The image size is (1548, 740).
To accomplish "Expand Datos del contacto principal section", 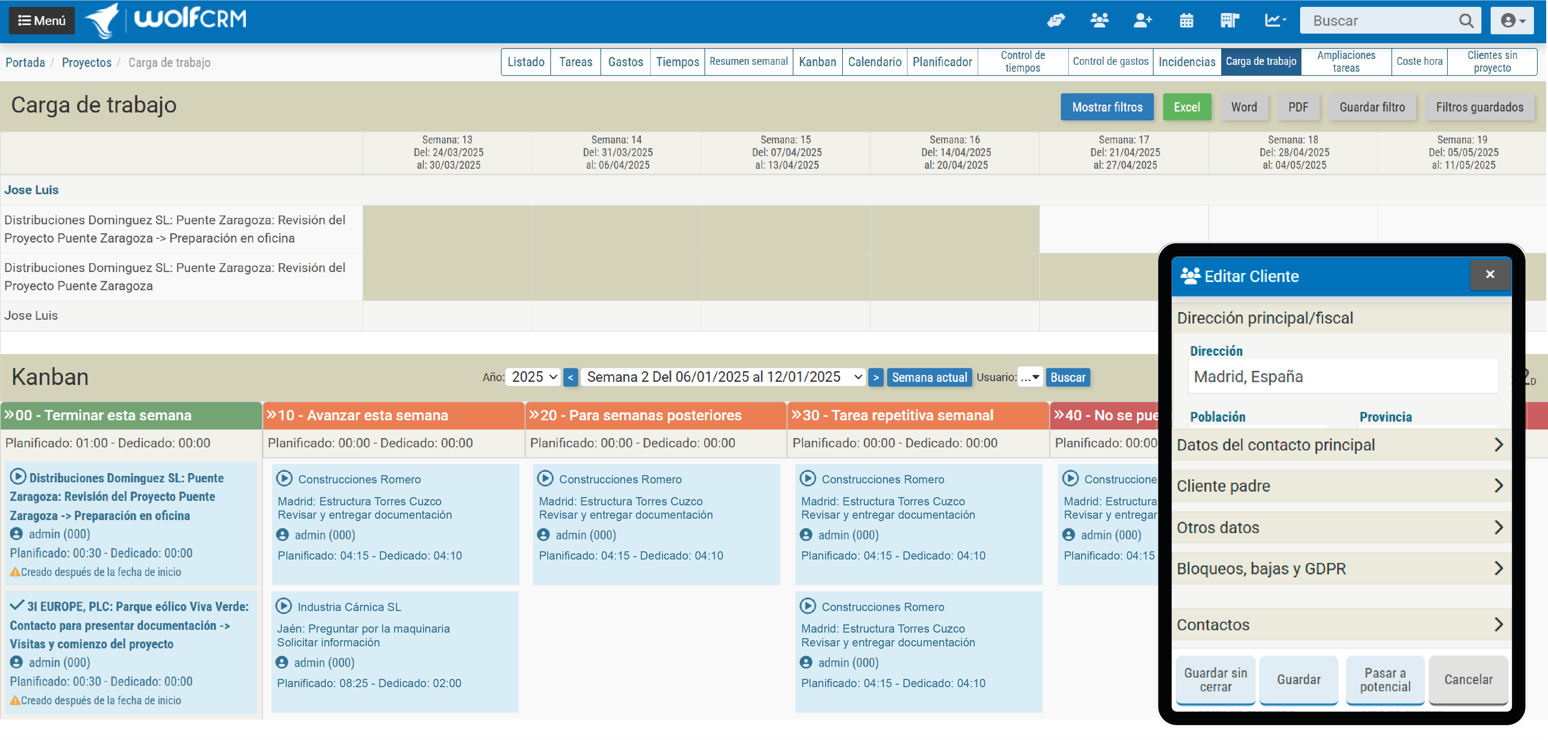I will point(1341,445).
